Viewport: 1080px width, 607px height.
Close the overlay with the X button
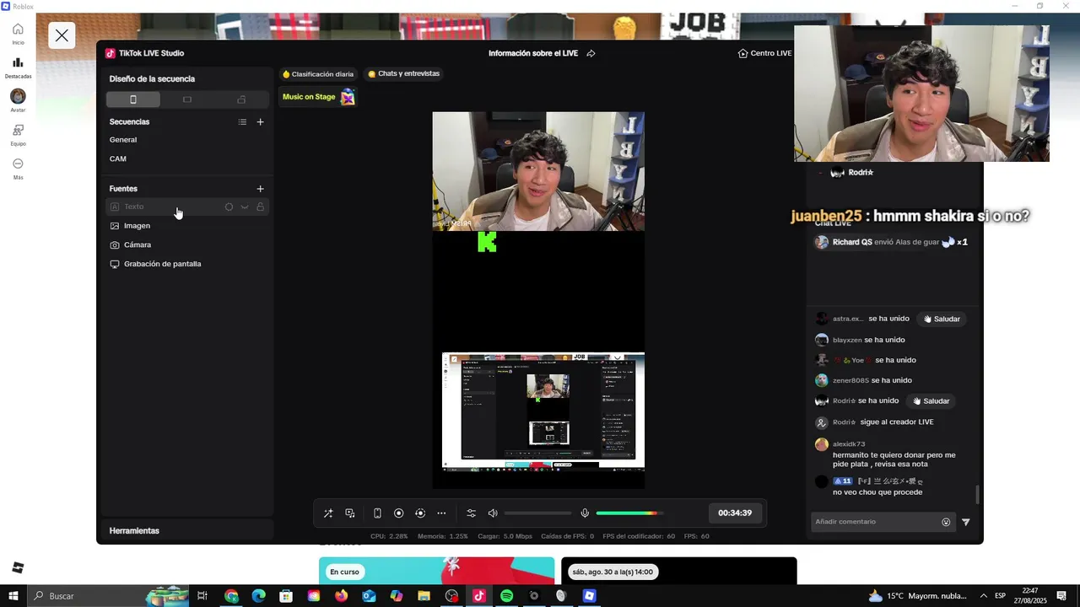tap(62, 35)
